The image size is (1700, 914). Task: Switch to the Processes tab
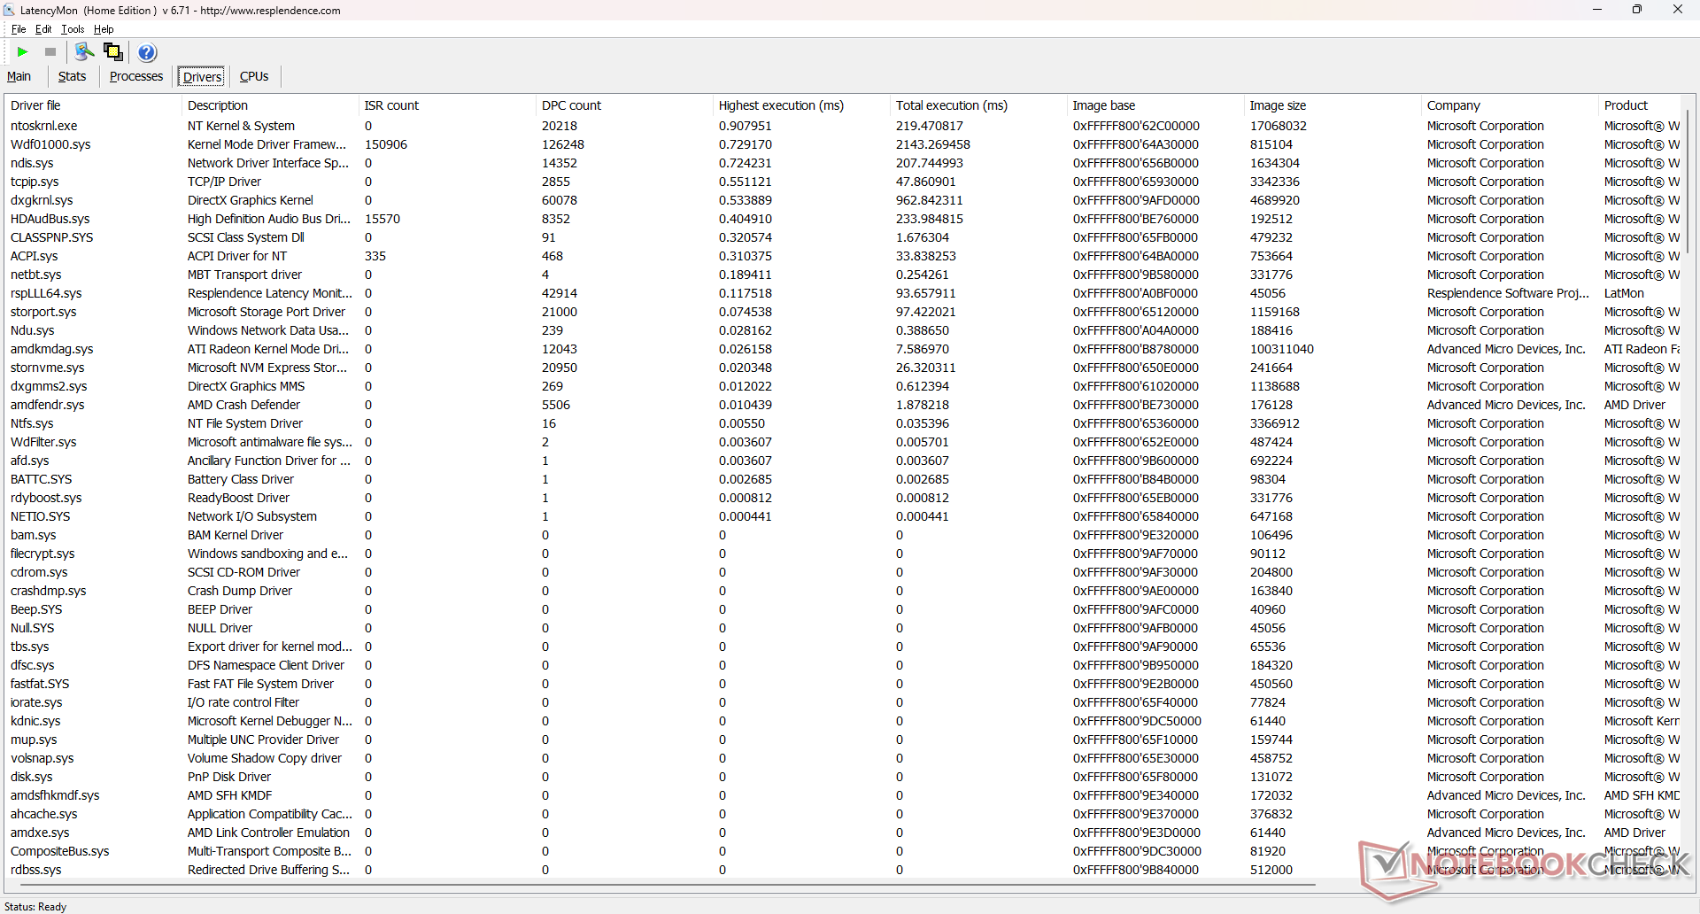coord(136,76)
